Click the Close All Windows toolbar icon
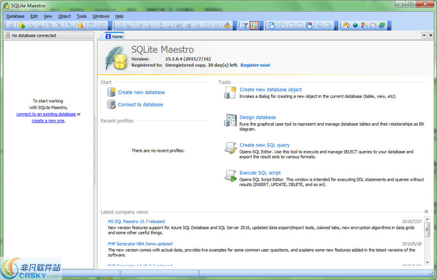 [309, 26]
